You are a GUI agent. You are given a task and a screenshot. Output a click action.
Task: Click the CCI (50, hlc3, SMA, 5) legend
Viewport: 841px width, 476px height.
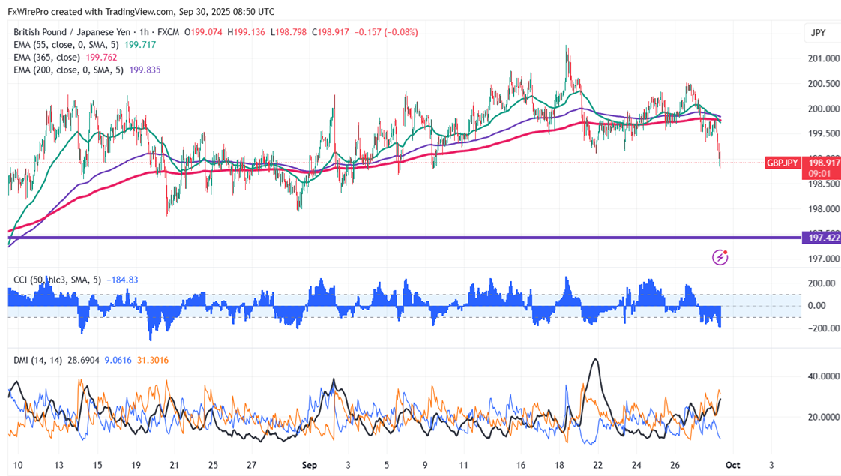tap(58, 280)
